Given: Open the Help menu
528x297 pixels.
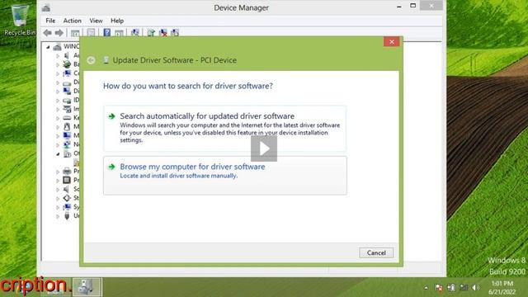Looking at the screenshot, I should (x=117, y=21).
